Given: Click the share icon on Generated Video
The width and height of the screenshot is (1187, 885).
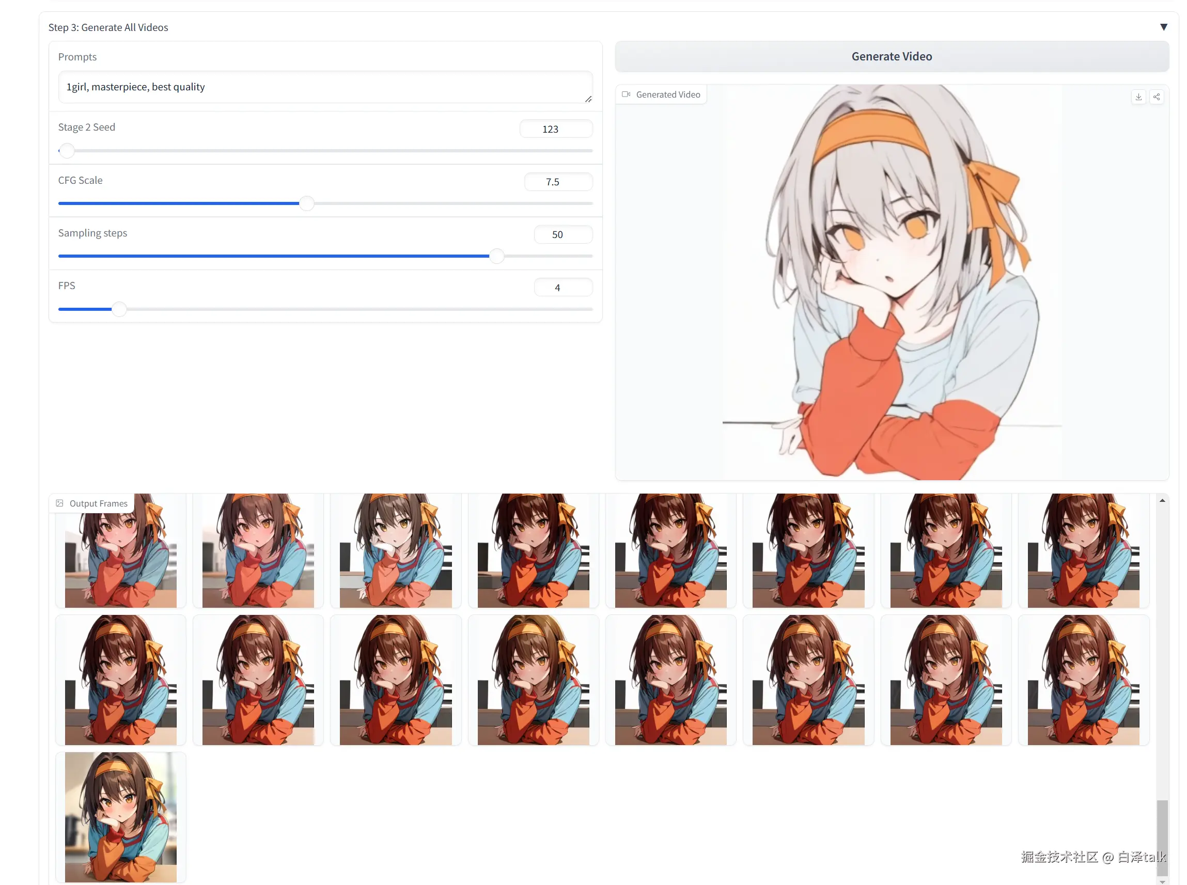Looking at the screenshot, I should tap(1157, 97).
